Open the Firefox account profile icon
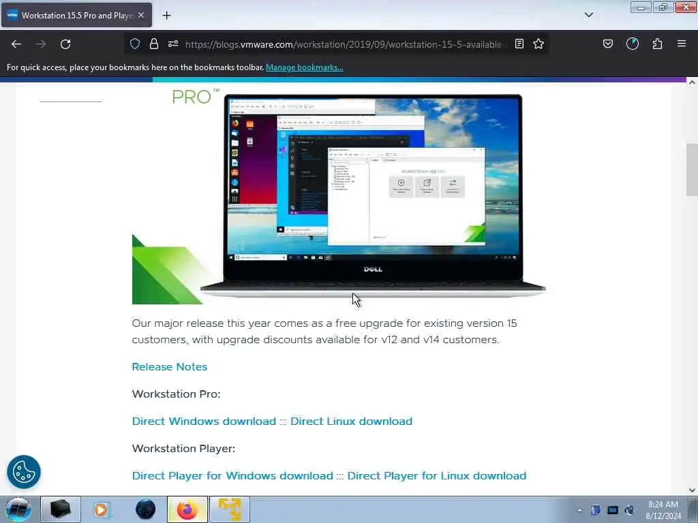The height and width of the screenshot is (523, 698). (633, 44)
